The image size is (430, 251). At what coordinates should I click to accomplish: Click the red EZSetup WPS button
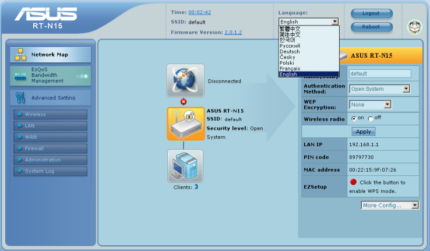(x=353, y=182)
